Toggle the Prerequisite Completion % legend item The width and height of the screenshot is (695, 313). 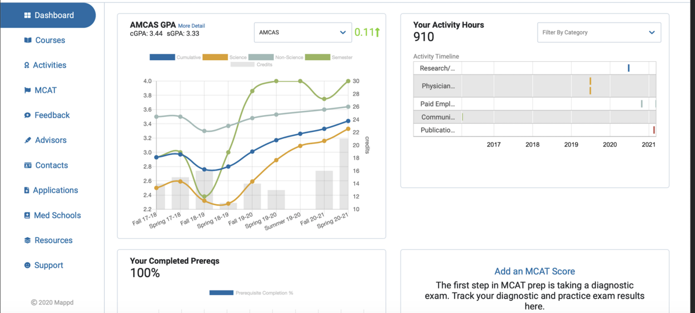pyautogui.click(x=251, y=293)
